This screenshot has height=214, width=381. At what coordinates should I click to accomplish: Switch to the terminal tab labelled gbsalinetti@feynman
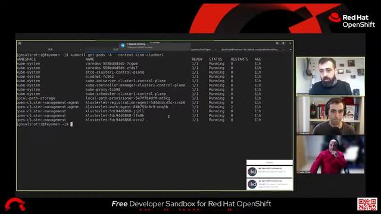[x=250, y=49]
